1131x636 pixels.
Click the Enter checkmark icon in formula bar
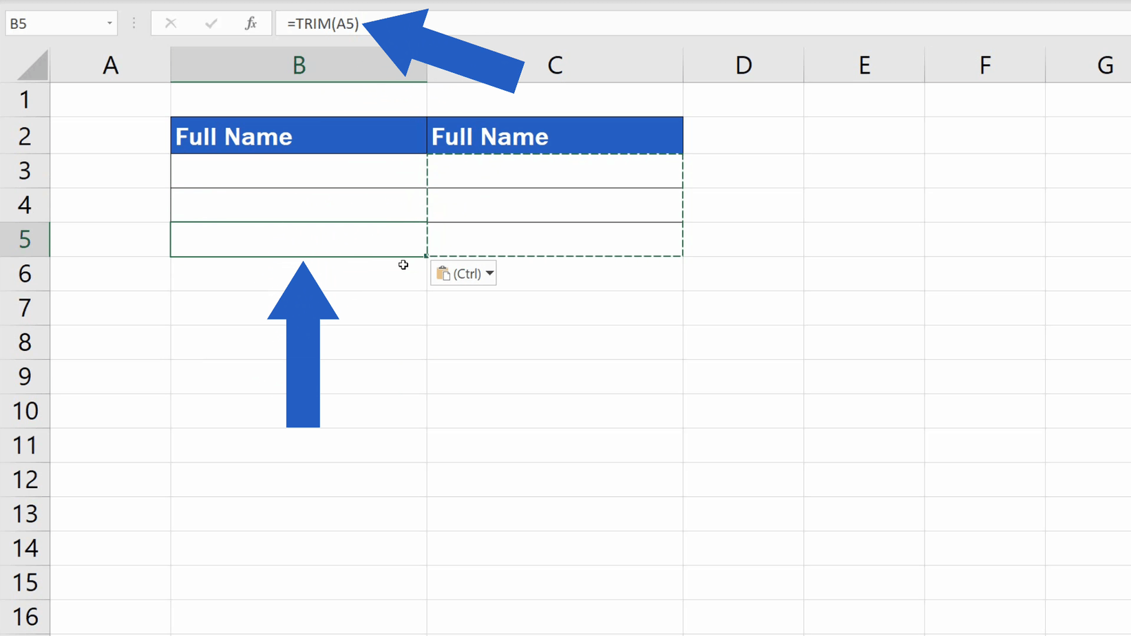[x=211, y=23]
